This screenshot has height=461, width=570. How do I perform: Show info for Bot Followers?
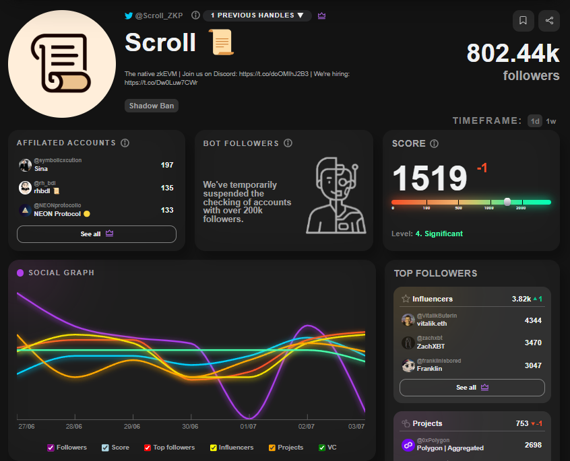[288, 143]
